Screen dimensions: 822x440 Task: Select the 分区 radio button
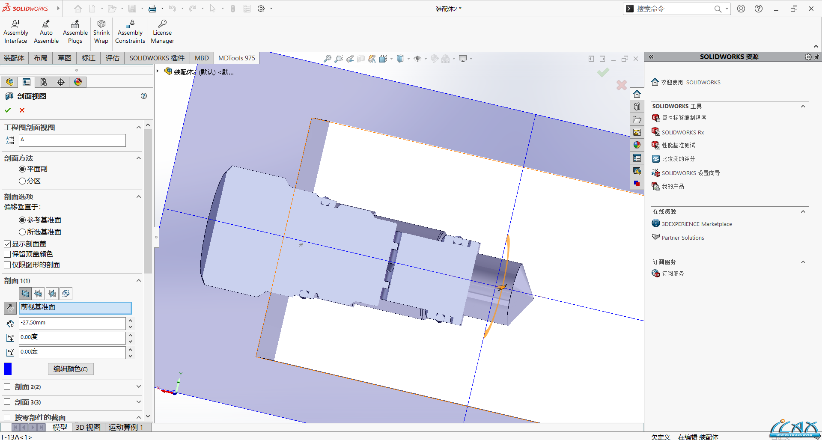[22, 181]
